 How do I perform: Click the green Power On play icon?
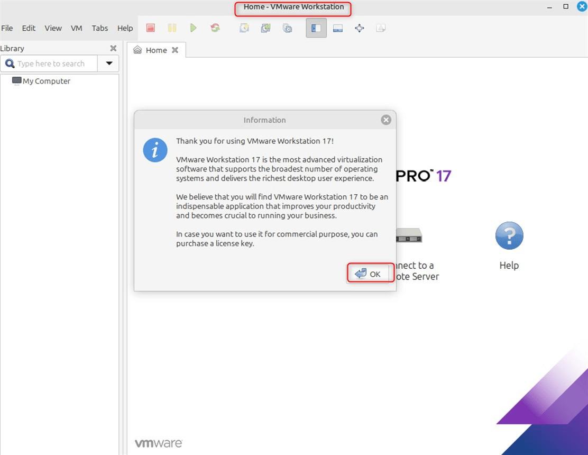click(194, 28)
